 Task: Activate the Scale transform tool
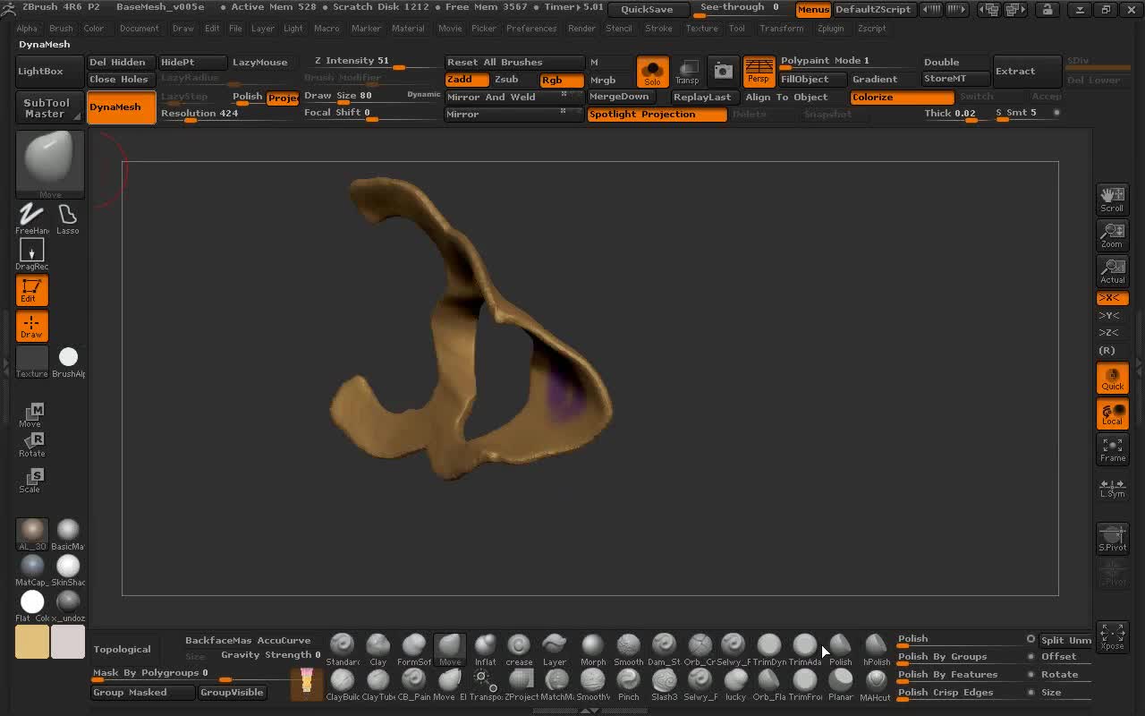coord(31,480)
